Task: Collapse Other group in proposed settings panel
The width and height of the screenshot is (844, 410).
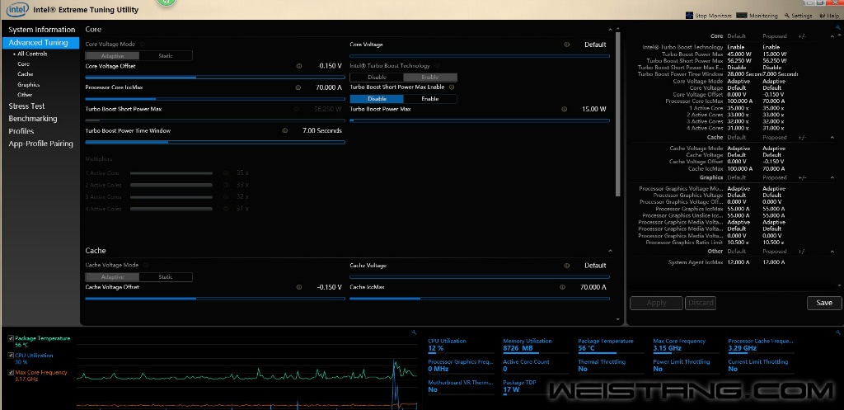Action: pos(832,251)
